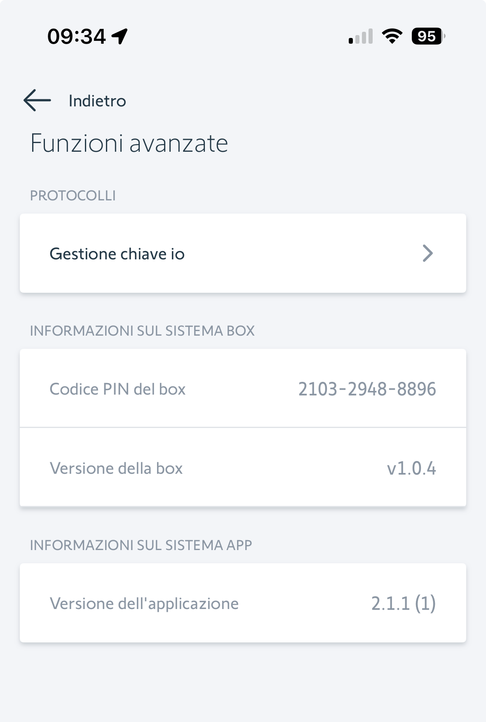Viewport: 486px width, 722px height.
Task: Tap the 09:34 clock in status bar
Action: 77,36
